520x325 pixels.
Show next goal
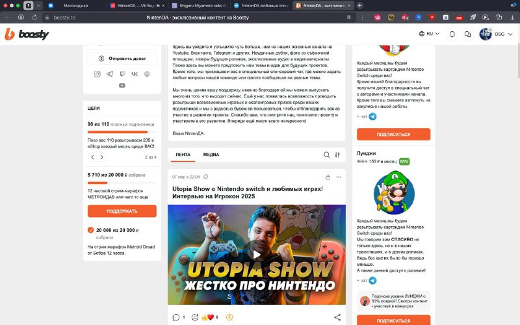click(x=102, y=157)
